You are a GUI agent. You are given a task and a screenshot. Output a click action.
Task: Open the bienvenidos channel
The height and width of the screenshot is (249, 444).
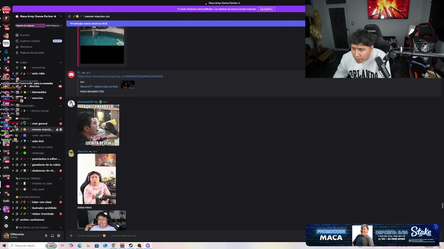39,92
